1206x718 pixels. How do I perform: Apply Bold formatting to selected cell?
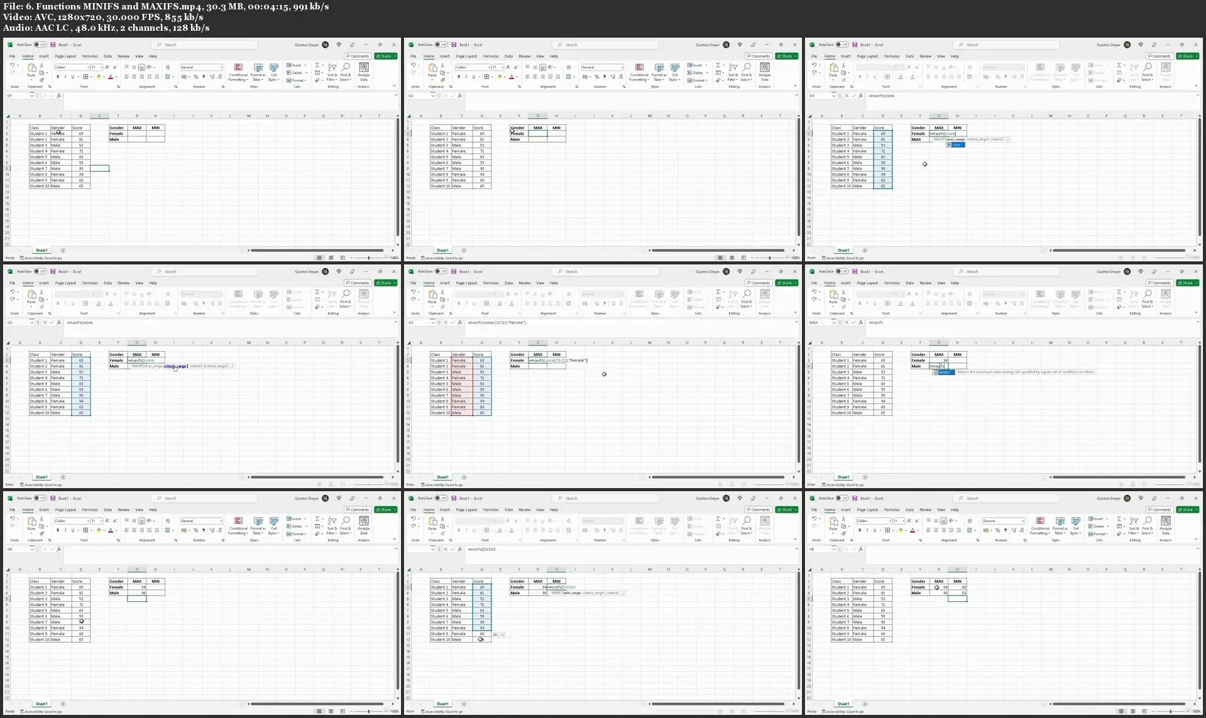(58, 76)
